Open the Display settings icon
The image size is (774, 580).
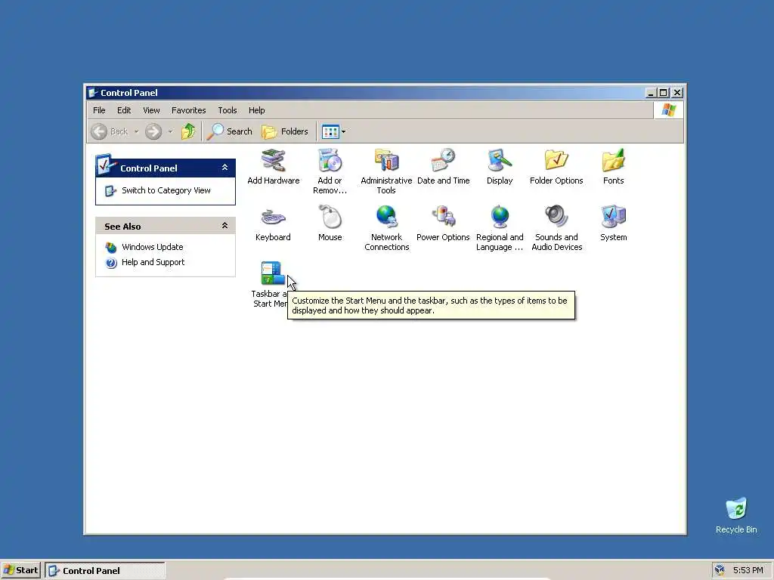point(500,167)
